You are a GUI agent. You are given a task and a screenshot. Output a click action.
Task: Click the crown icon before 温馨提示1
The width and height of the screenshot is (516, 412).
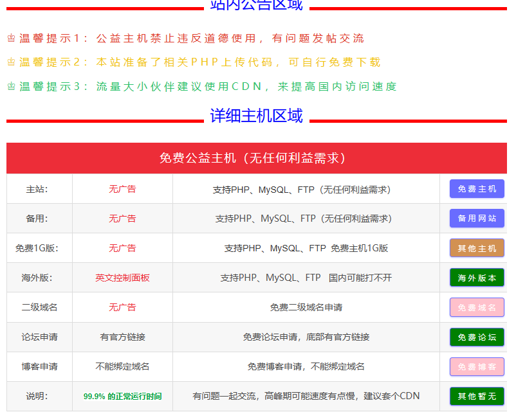10,37
